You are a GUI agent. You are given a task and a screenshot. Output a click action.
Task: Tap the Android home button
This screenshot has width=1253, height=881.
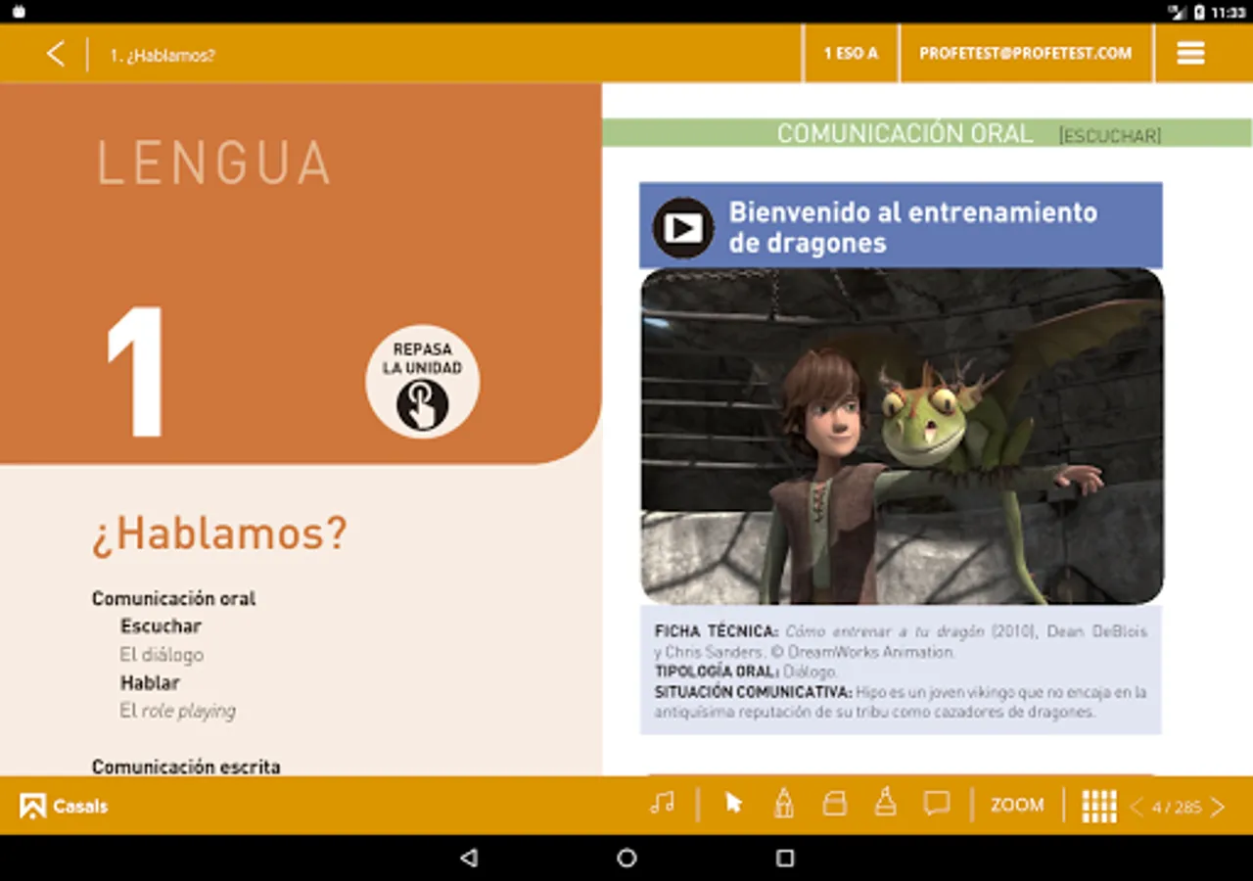point(626,858)
